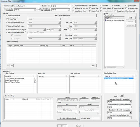Click into the Alias Name text field

click(x=26, y=6)
